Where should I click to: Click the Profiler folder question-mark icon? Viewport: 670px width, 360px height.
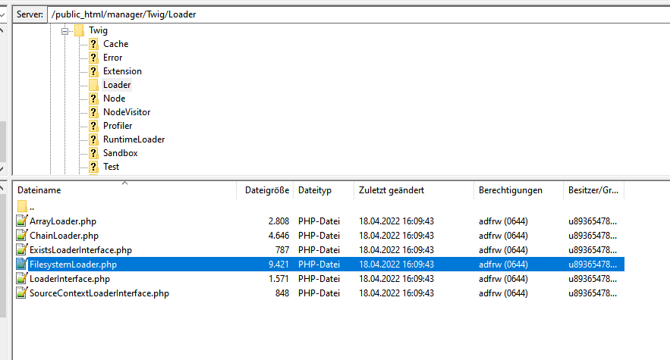(93, 126)
